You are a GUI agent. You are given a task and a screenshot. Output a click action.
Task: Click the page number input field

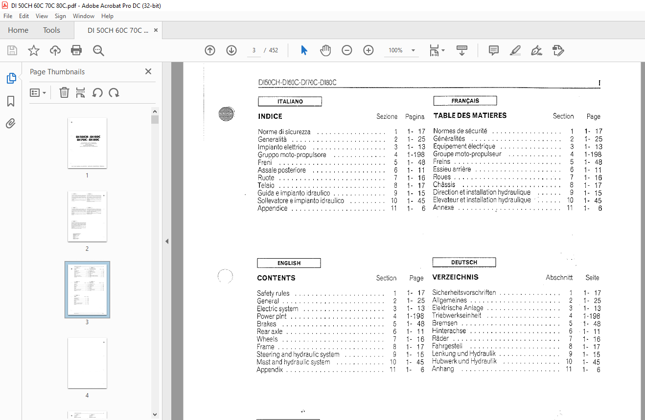pos(254,50)
